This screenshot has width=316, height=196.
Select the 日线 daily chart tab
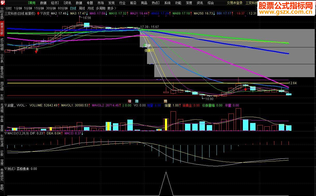[73, 8]
